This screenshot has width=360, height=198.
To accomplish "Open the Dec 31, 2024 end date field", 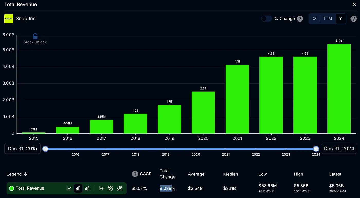I will (339, 149).
